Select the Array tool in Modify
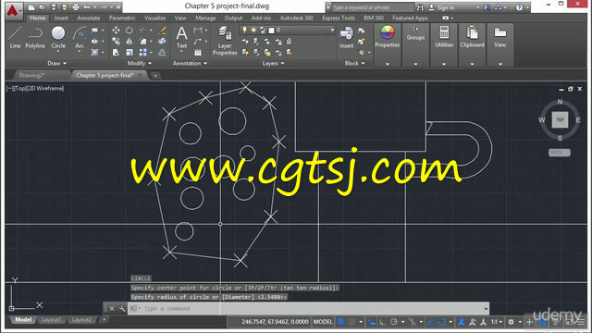 pos(142,53)
